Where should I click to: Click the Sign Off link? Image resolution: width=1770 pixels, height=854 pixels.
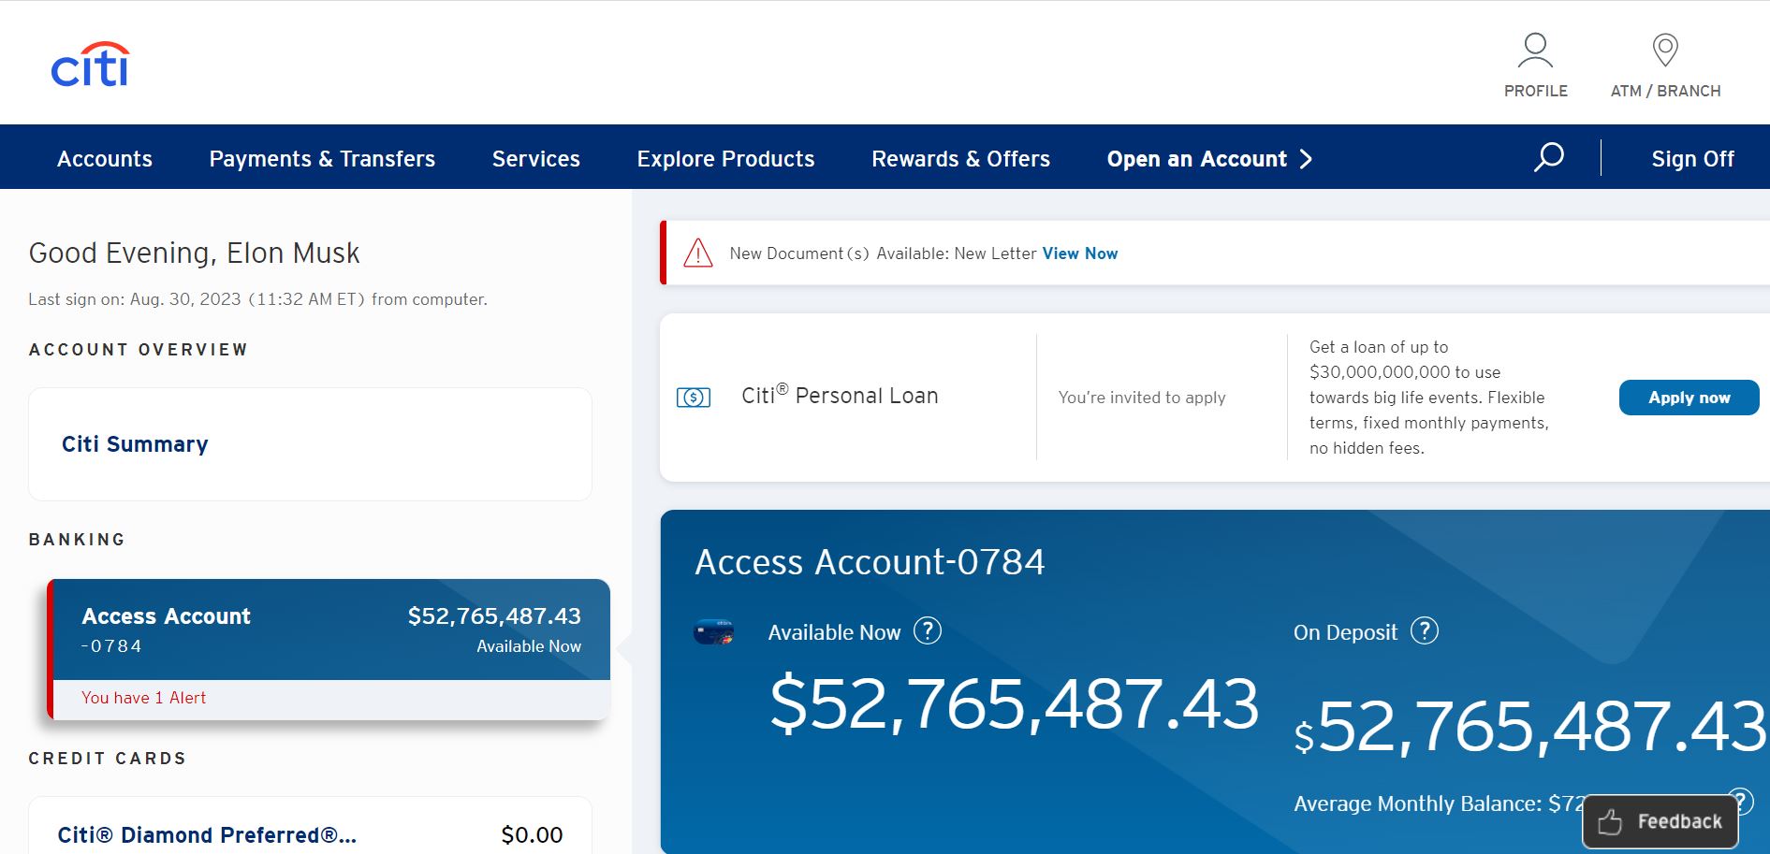[1692, 159]
